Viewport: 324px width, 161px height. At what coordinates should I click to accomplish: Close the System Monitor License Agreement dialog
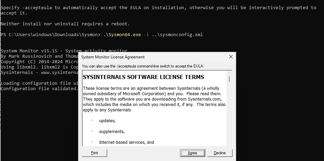pyautogui.click(x=231, y=57)
